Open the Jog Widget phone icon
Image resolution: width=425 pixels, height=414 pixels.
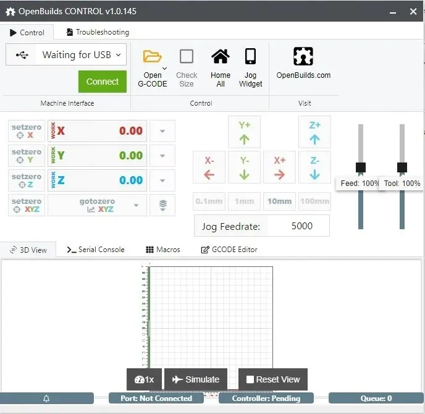coord(250,56)
